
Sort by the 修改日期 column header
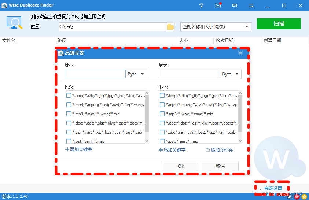coord(237,41)
